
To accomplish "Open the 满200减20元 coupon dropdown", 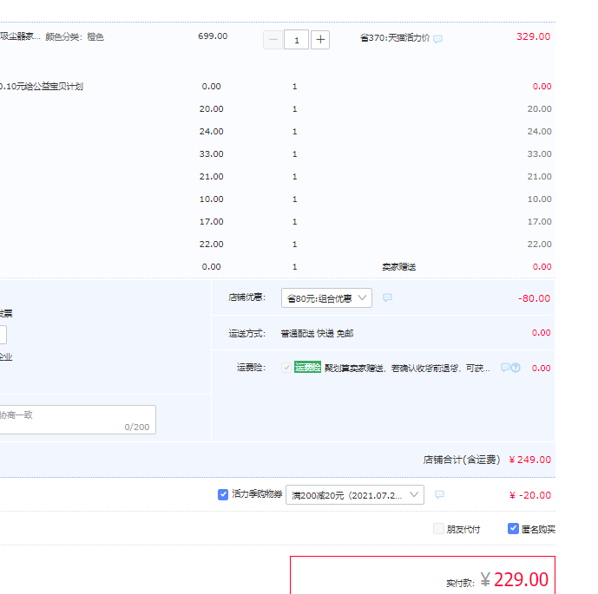I will point(355,495).
